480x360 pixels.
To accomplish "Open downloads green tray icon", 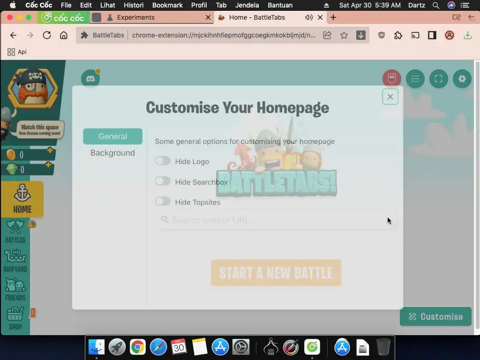I will (x=468, y=35).
